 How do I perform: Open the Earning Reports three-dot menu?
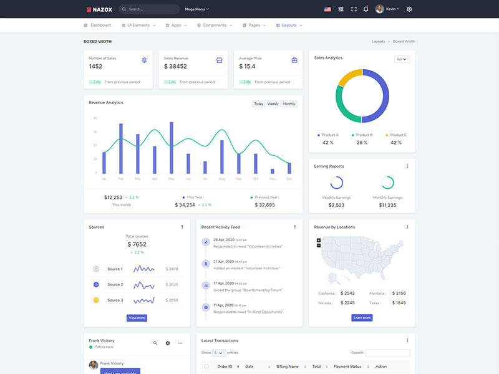pyautogui.click(x=407, y=166)
